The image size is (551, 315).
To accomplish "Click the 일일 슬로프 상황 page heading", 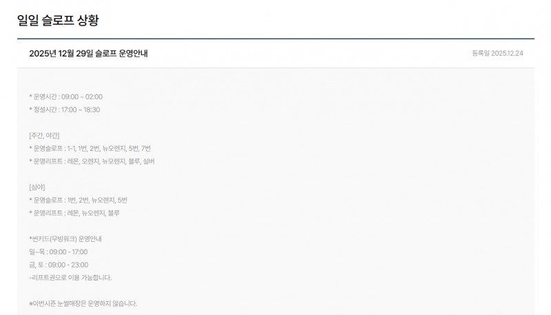I will pos(58,20).
